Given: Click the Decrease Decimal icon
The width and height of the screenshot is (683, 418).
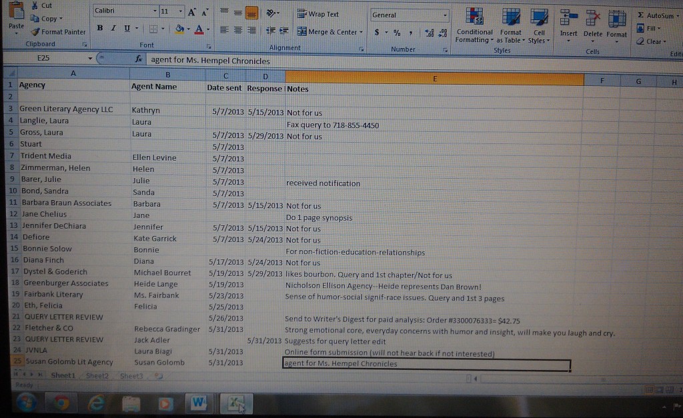Looking at the screenshot, I should [x=443, y=33].
